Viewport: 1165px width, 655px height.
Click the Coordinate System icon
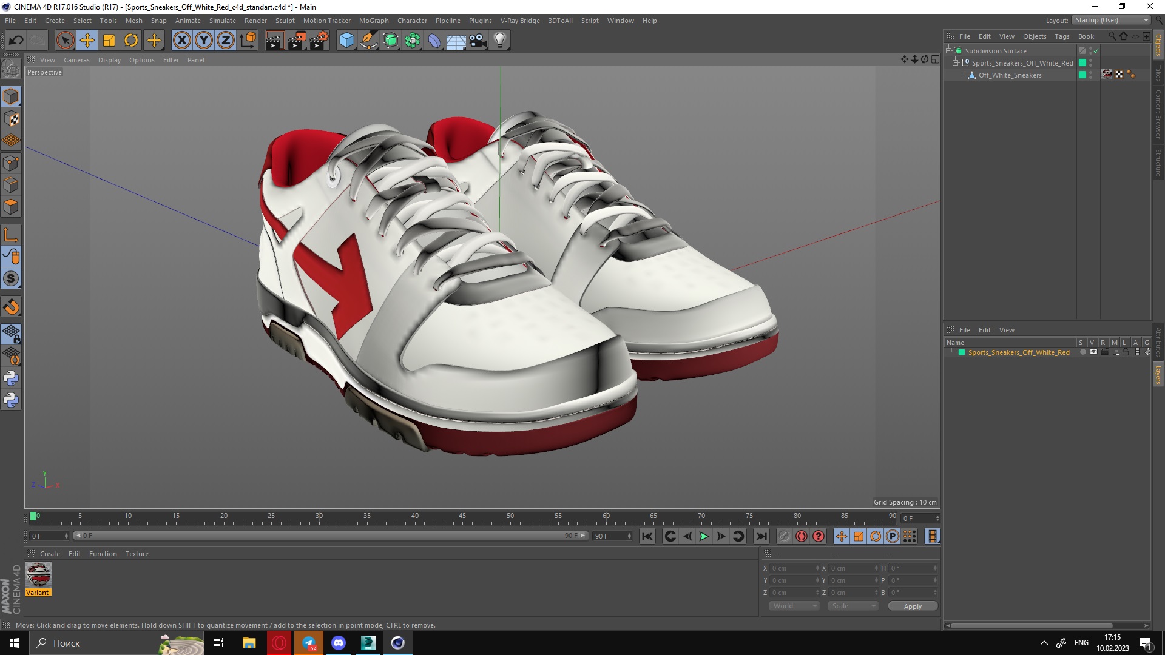[248, 41]
